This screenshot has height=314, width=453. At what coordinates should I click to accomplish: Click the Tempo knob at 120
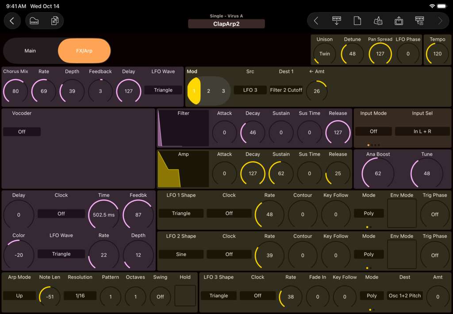click(x=438, y=54)
